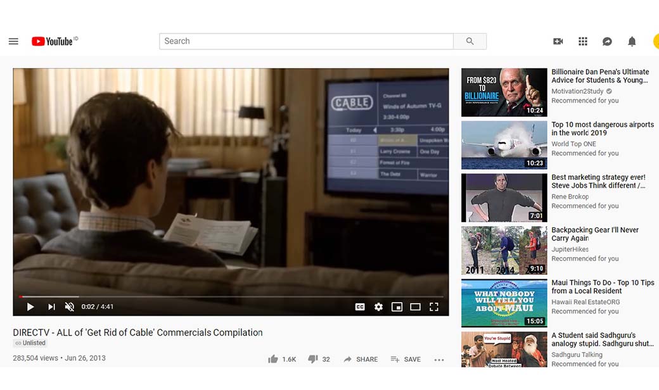Open the Steve Jobs video thumbnail
659x390 pixels.
pos(504,198)
